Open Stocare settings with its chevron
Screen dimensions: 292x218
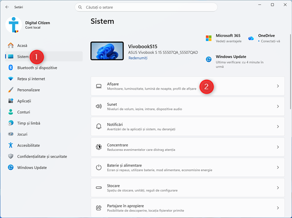pos(278,188)
